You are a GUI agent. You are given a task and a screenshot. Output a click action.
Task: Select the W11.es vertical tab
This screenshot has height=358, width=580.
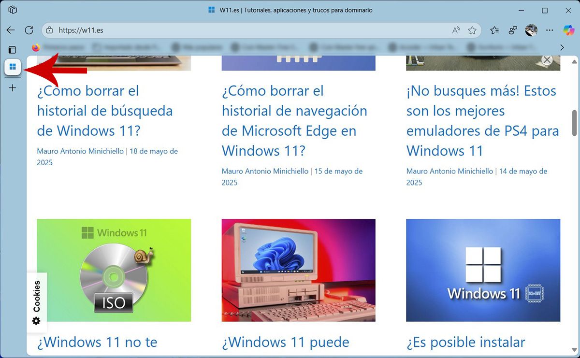13,67
